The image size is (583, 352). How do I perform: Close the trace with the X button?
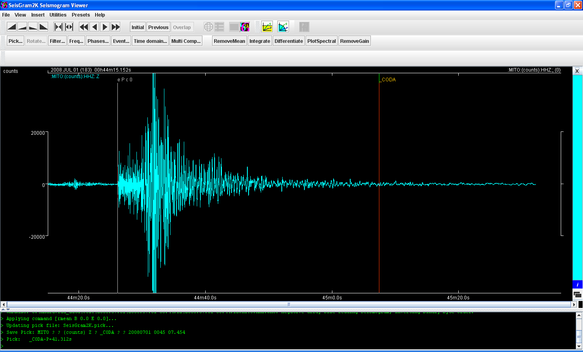point(577,71)
